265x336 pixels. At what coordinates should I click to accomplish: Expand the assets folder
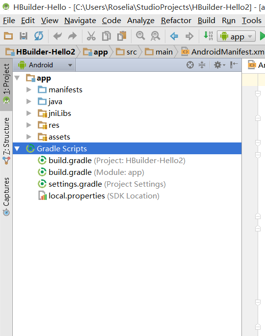(28, 137)
